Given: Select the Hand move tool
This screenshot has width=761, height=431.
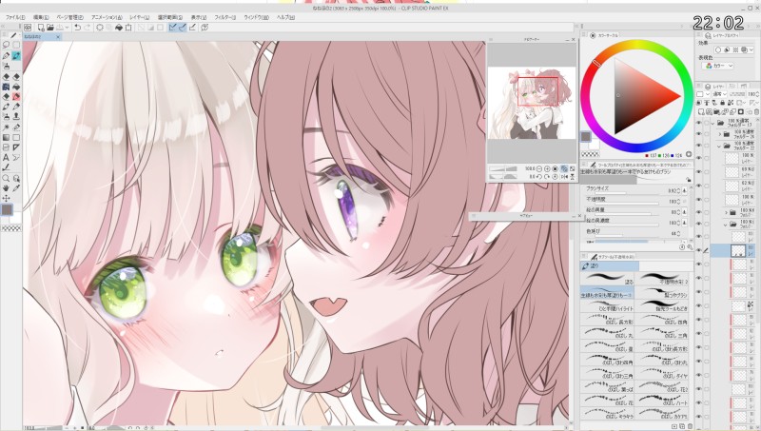Looking at the screenshot, I should coord(6,187).
